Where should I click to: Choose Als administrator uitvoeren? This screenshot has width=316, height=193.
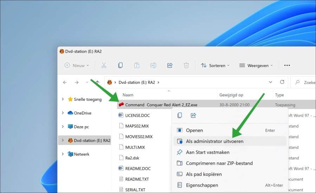(x=230, y=141)
